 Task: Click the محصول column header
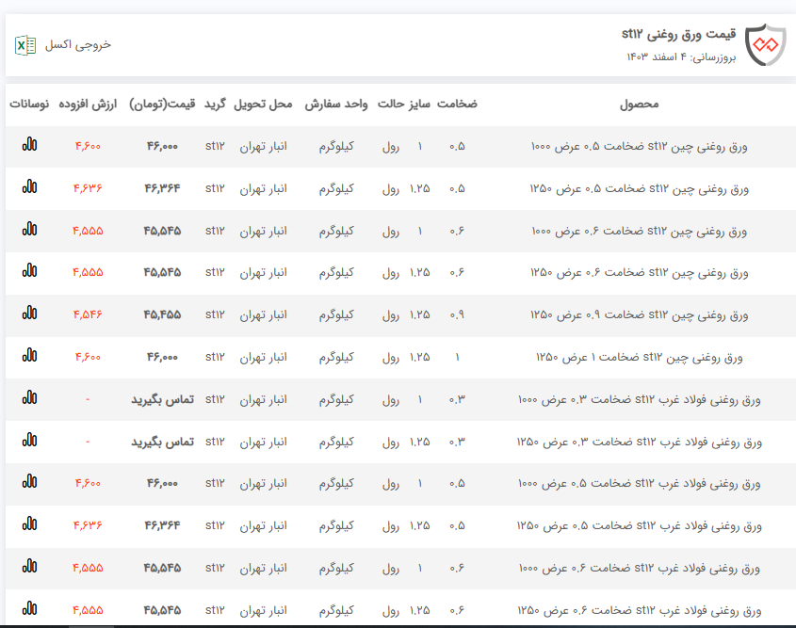pos(639,104)
